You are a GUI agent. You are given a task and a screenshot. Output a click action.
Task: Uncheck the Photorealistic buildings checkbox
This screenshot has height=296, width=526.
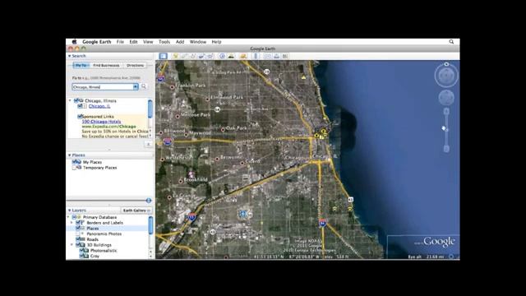click(81, 250)
